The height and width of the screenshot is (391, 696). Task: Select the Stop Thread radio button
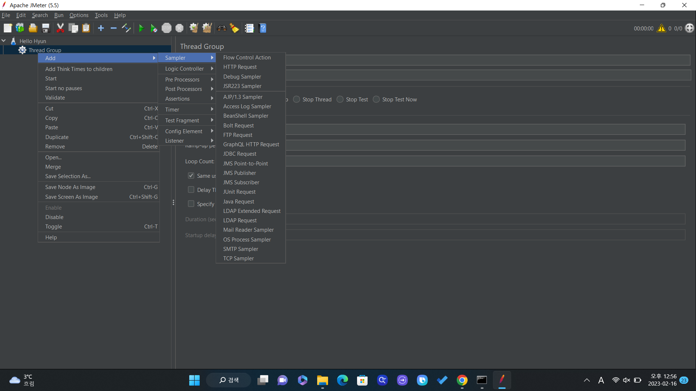297,99
